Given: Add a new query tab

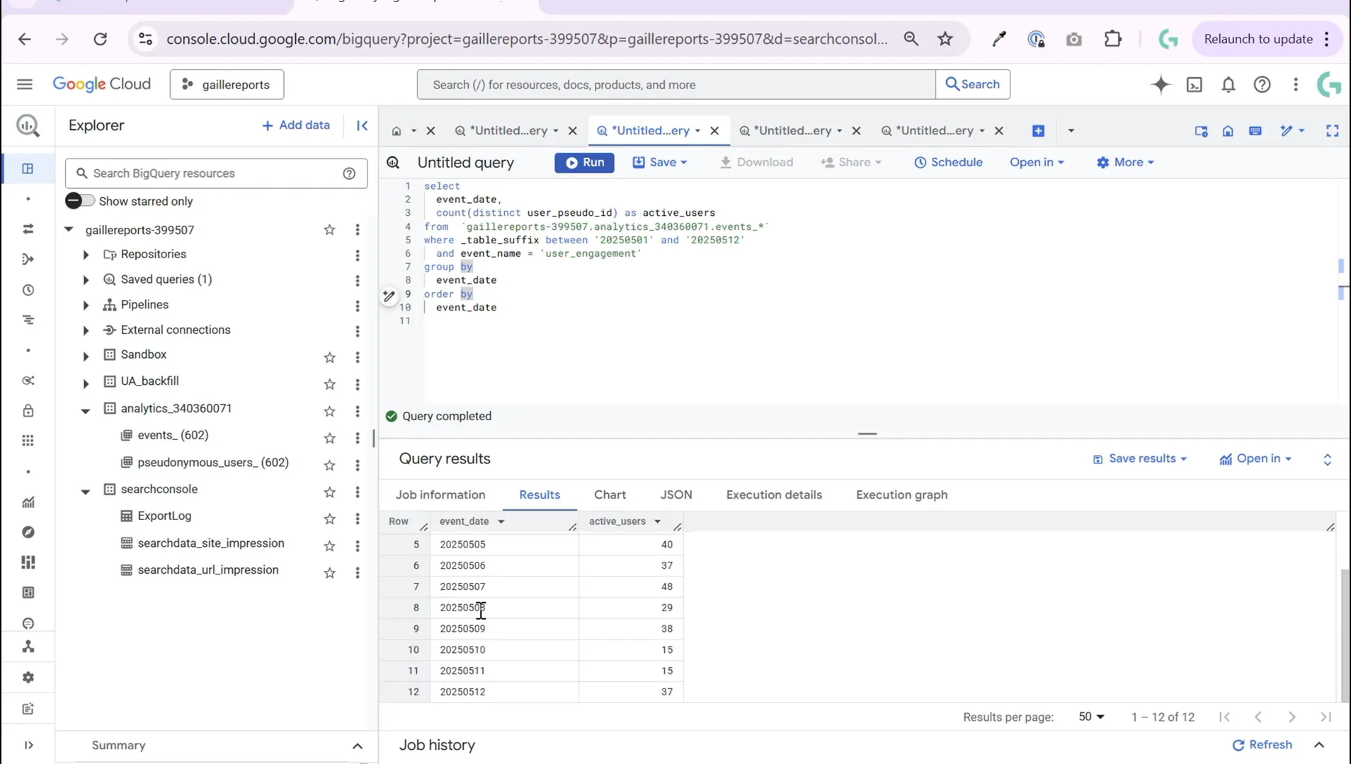Looking at the screenshot, I should pyautogui.click(x=1038, y=131).
